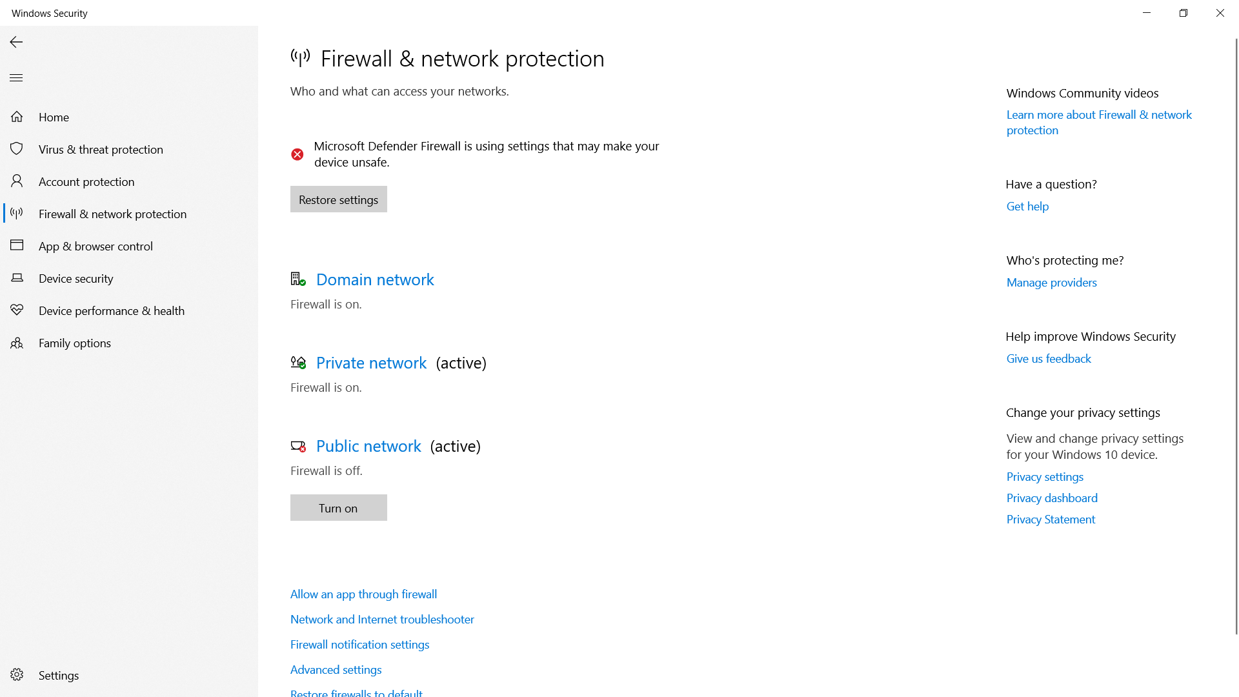Select the Virus & threat protection shield icon
The height and width of the screenshot is (697, 1239).
pyautogui.click(x=17, y=149)
